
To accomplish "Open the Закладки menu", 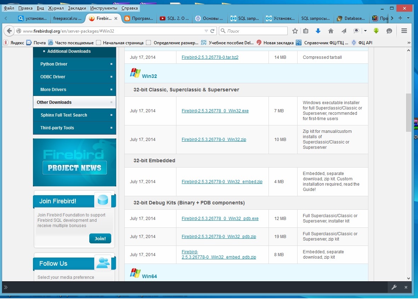I will point(77,8).
